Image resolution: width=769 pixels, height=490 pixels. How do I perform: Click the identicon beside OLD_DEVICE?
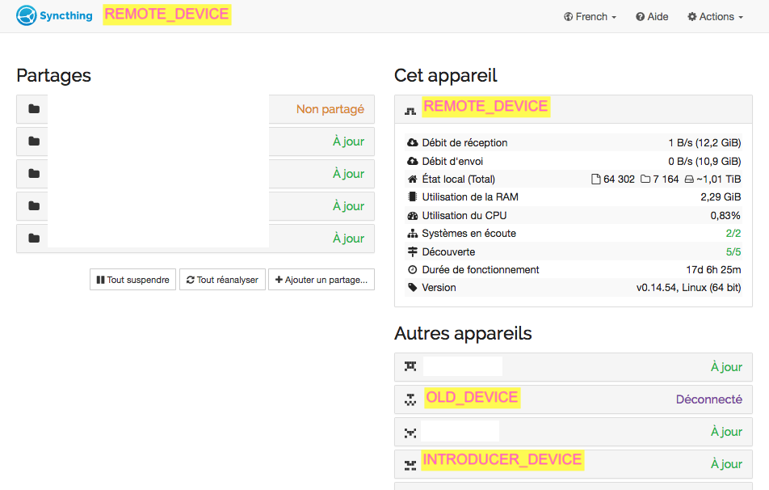point(410,399)
